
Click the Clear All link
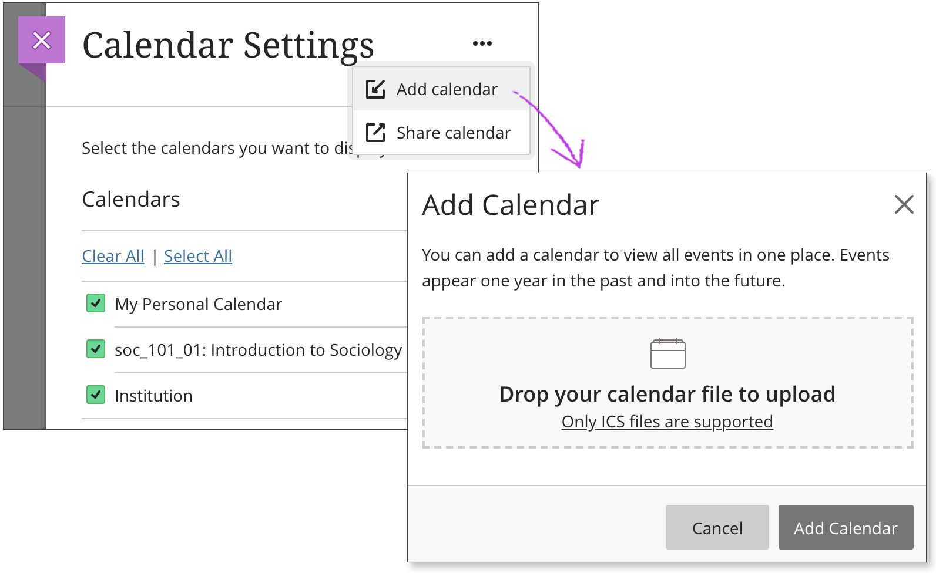click(113, 256)
